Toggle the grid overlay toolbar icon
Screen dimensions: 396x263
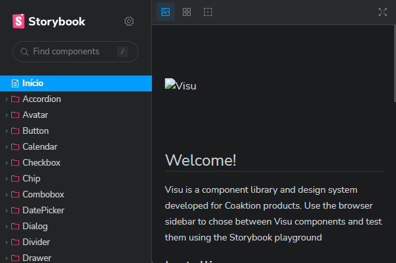coord(187,12)
